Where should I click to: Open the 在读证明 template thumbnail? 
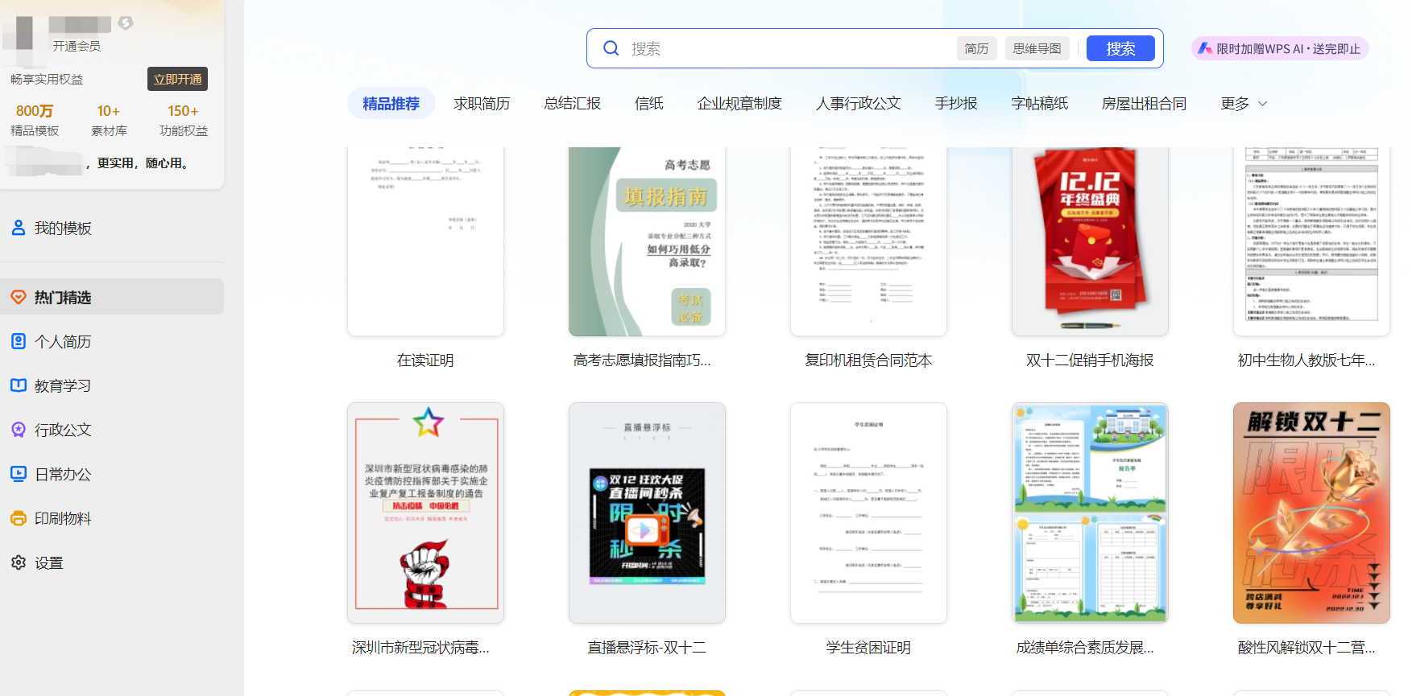425,241
